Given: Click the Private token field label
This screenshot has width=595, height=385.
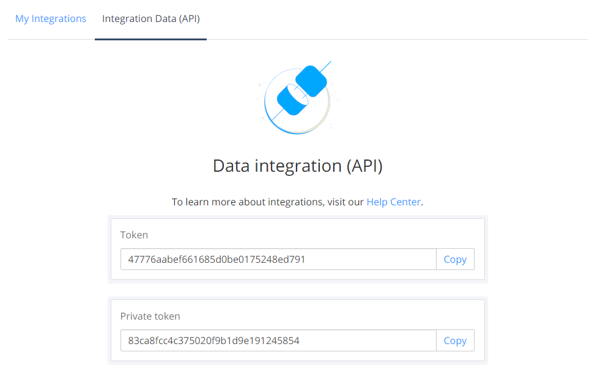Looking at the screenshot, I should tap(150, 316).
